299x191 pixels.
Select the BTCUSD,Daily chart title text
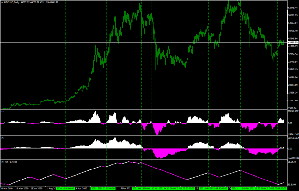click(x=11, y=2)
